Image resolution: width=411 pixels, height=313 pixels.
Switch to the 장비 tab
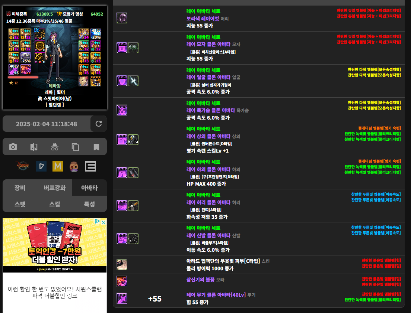(20, 188)
